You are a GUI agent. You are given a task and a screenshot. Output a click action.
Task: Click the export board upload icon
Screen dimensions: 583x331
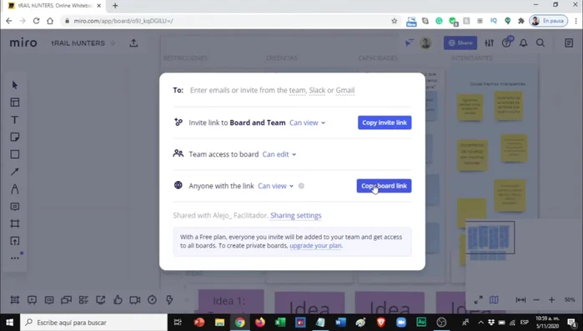pyautogui.click(x=133, y=43)
